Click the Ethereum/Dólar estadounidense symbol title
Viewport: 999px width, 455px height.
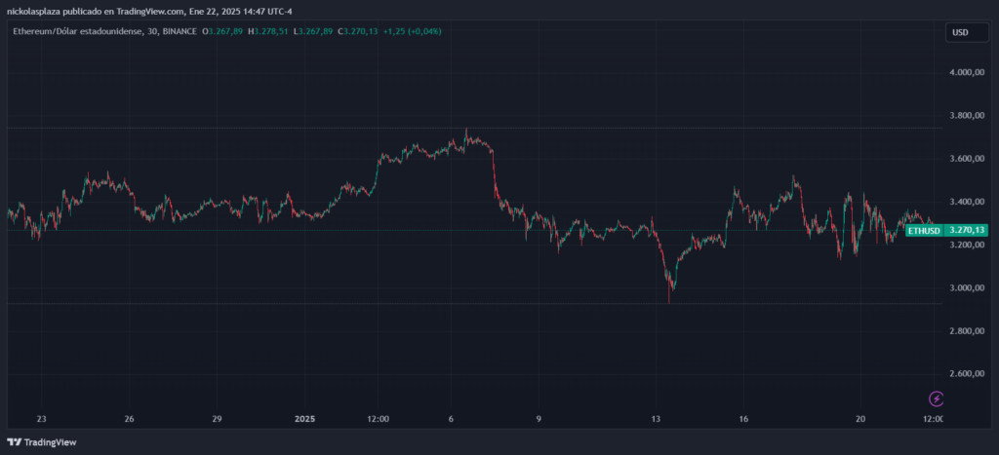[x=78, y=31]
